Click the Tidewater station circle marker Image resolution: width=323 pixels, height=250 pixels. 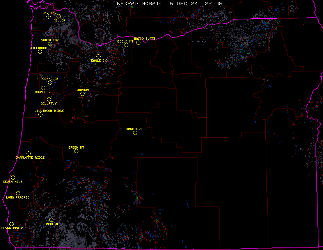48,16
